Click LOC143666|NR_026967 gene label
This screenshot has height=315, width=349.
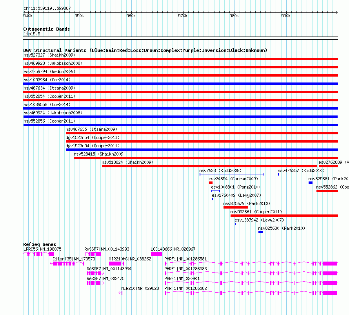(173, 249)
